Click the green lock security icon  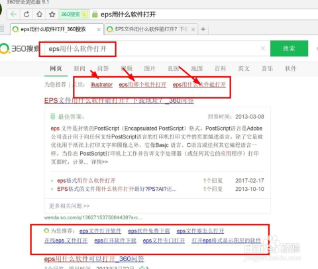[95, 15]
